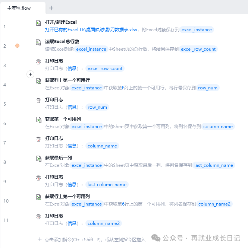The image size is (248, 248).
Task: Click last_column_name variable in step 9 log
Action: coord(107,185)
